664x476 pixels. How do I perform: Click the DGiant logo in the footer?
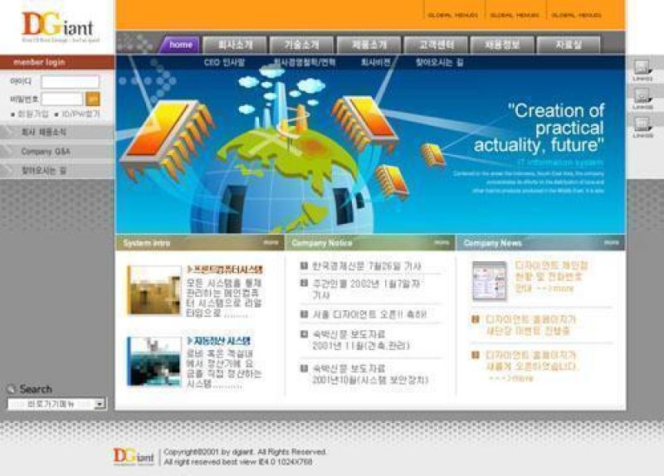(133, 455)
